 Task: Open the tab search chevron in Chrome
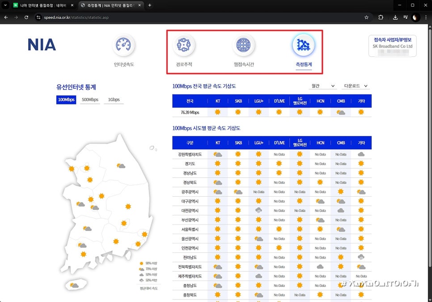click(6, 5)
